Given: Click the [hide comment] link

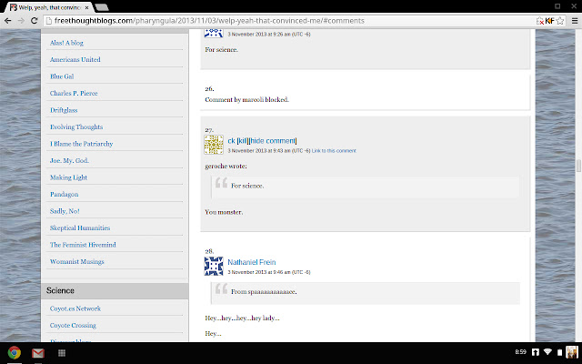Looking at the screenshot, I should [x=273, y=141].
